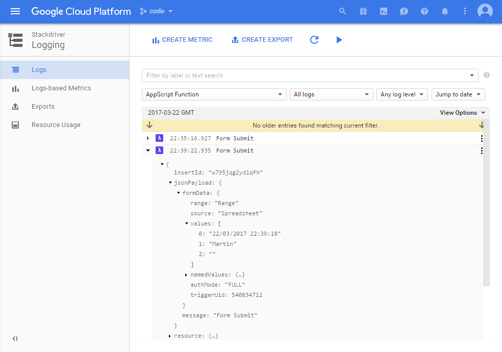Collapse the formData node
This screenshot has height=352, width=502.
tap(179, 193)
